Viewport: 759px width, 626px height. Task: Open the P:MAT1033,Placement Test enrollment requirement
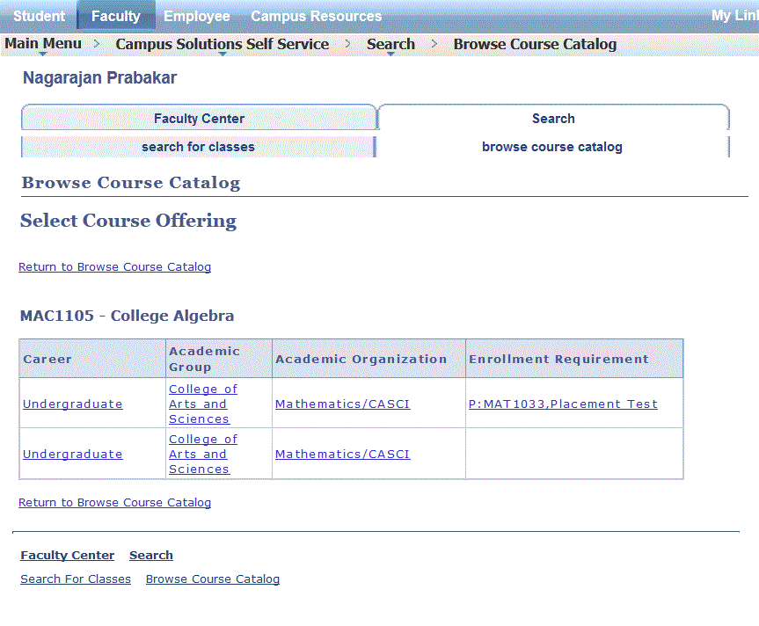pyautogui.click(x=563, y=404)
